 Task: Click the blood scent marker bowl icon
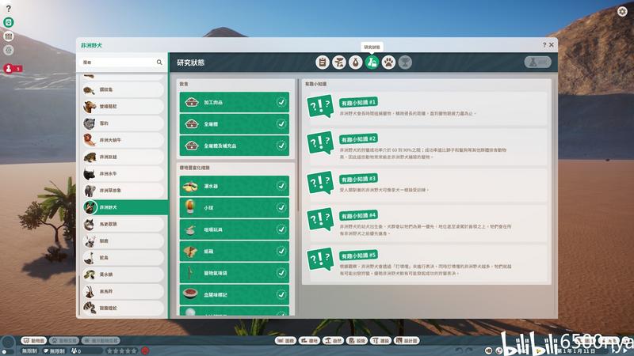point(190,294)
